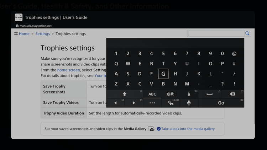Tap the backspace delete key
The width and height of the screenshot is (267, 150).
(x=232, y=94)
